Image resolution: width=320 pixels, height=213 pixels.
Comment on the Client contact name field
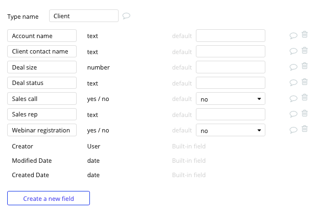point(294,51)
